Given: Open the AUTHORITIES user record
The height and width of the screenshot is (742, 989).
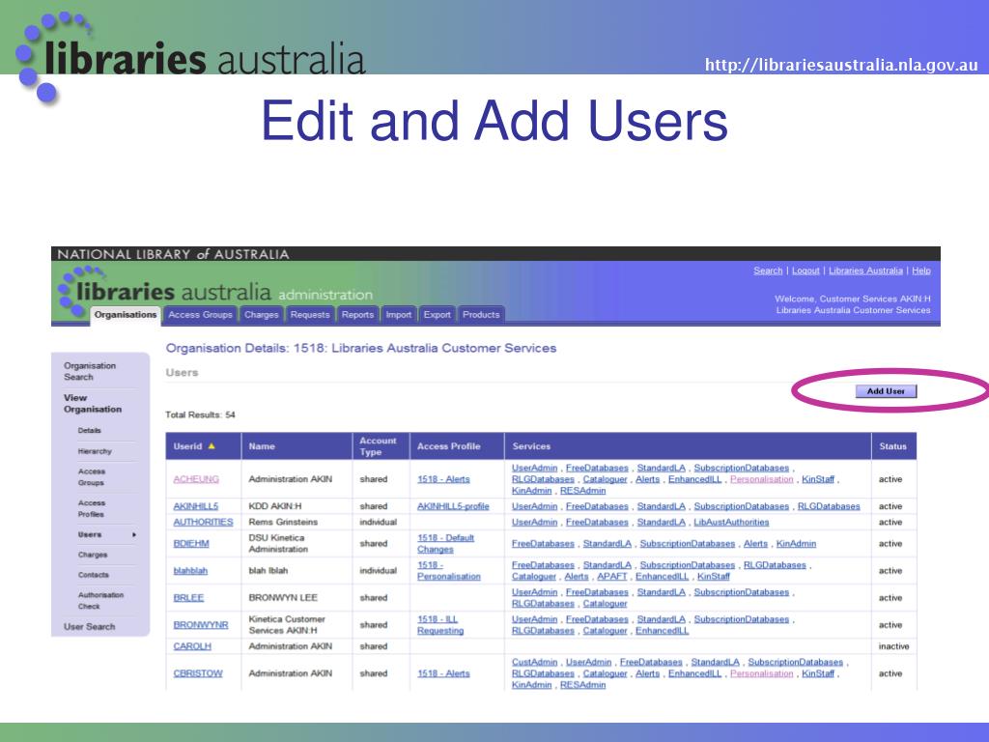Looking at the screenshot, I should pyautogui.click(x=203, y=522).
